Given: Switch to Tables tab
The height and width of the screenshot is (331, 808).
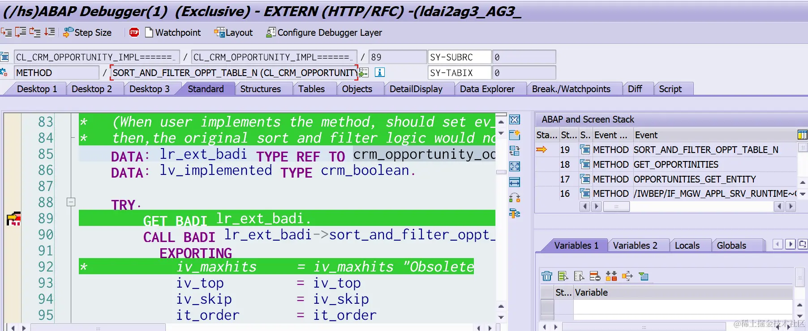Looking at the screenshot, I should (312, 89).
